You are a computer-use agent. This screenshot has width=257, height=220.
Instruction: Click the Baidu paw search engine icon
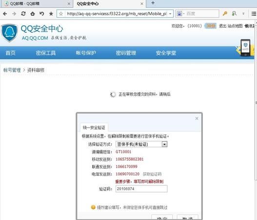179,14
